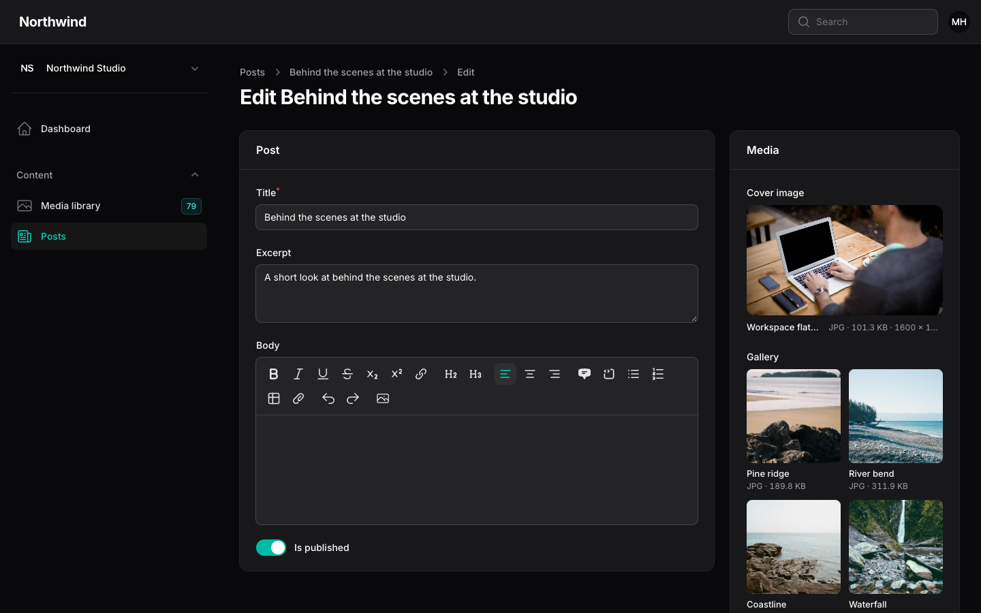981x613 pixels.
Task: Click into the Title input field
Action: click(477, 217)
